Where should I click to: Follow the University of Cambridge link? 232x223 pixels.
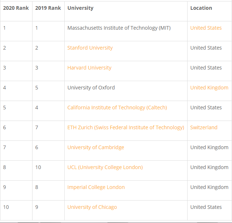[96, 147]
